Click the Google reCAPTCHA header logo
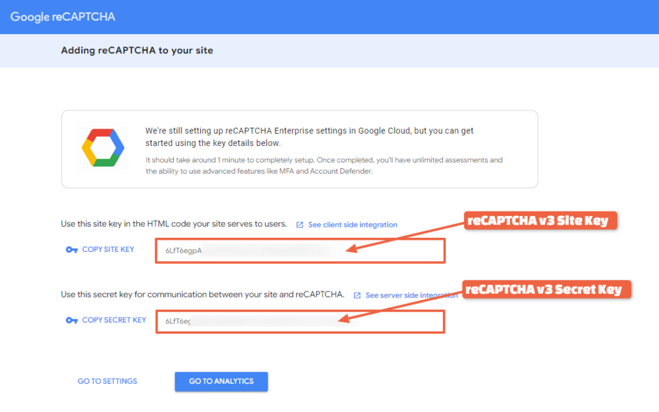 (x=62, y=16)
